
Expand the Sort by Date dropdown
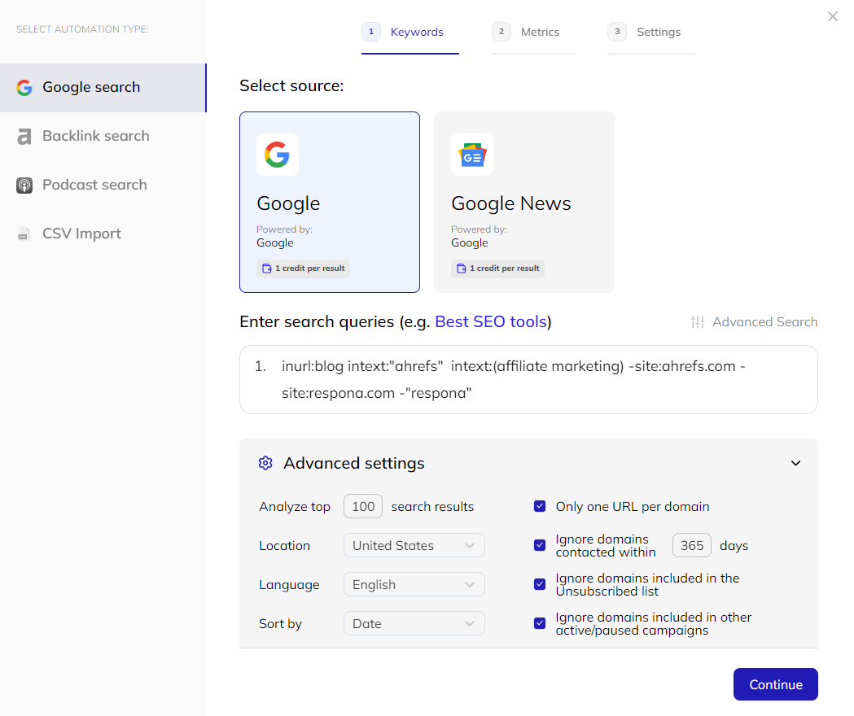[x=414, y=623]
